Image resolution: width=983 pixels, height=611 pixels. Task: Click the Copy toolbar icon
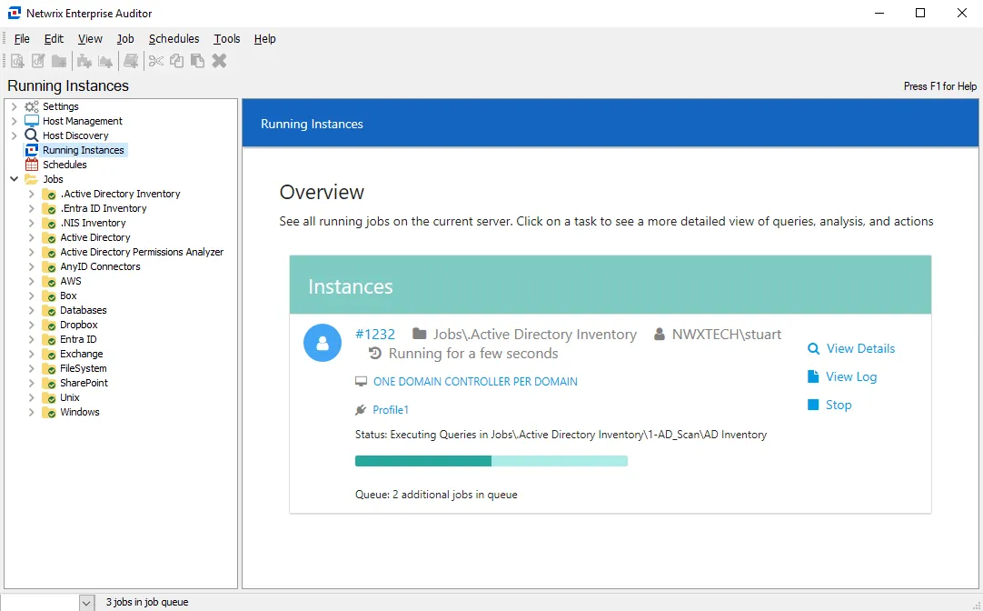coord(177,61)
